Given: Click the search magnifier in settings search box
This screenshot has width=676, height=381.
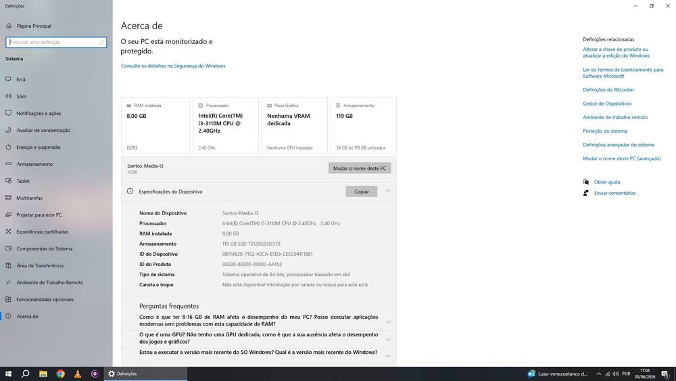Looking at the screenshot, I should point(102,42).
